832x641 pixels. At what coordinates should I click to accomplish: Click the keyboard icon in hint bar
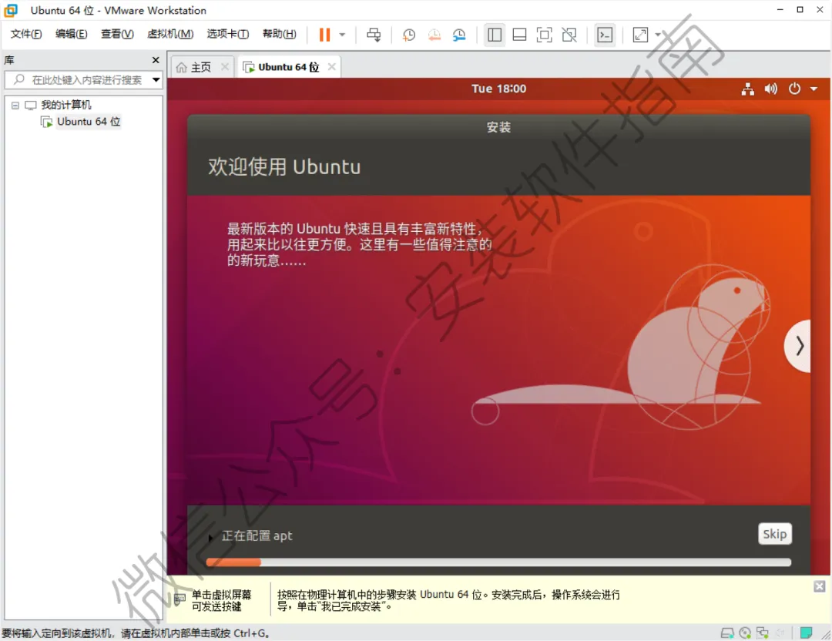179,600
